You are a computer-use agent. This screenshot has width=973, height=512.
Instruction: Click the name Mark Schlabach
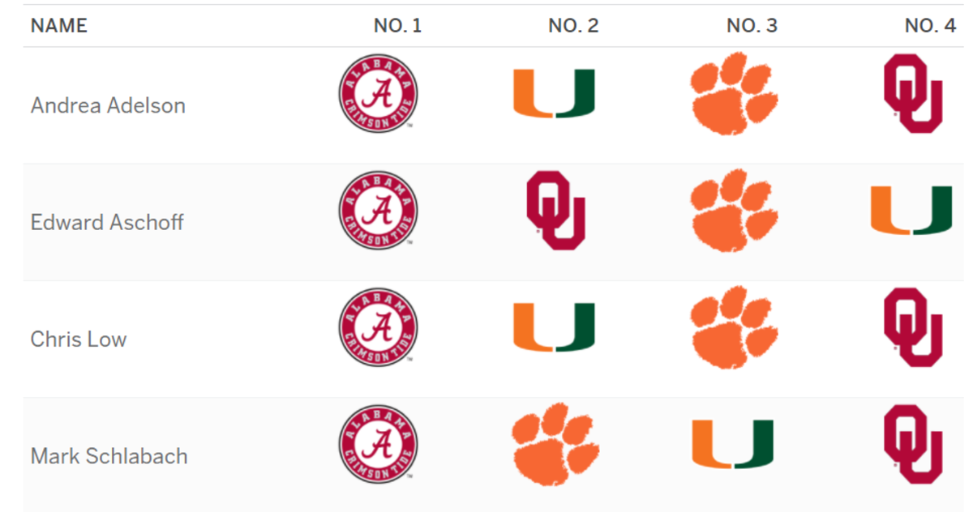pyautogui.click(x=109, y=456)
